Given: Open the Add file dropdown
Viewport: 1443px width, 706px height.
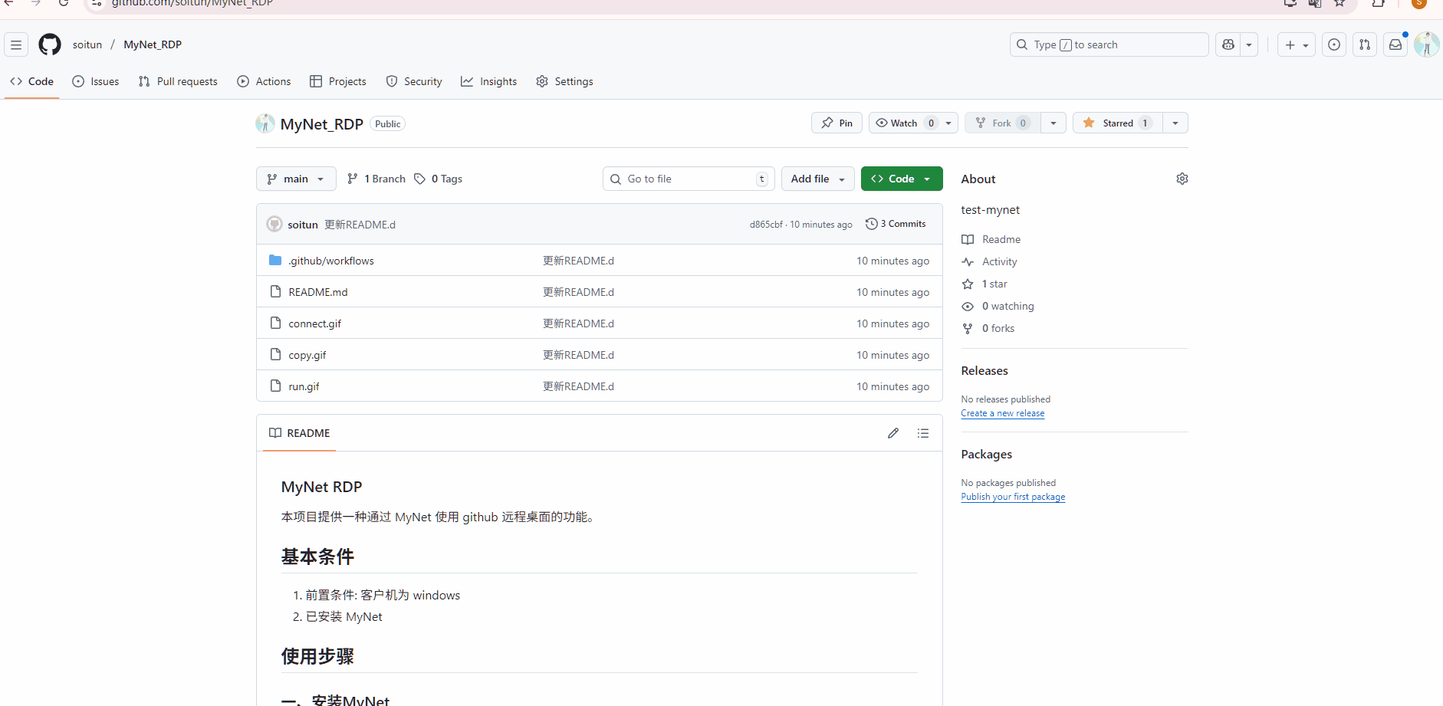Looking at the screenshot, I should click(x=817, y=179).
